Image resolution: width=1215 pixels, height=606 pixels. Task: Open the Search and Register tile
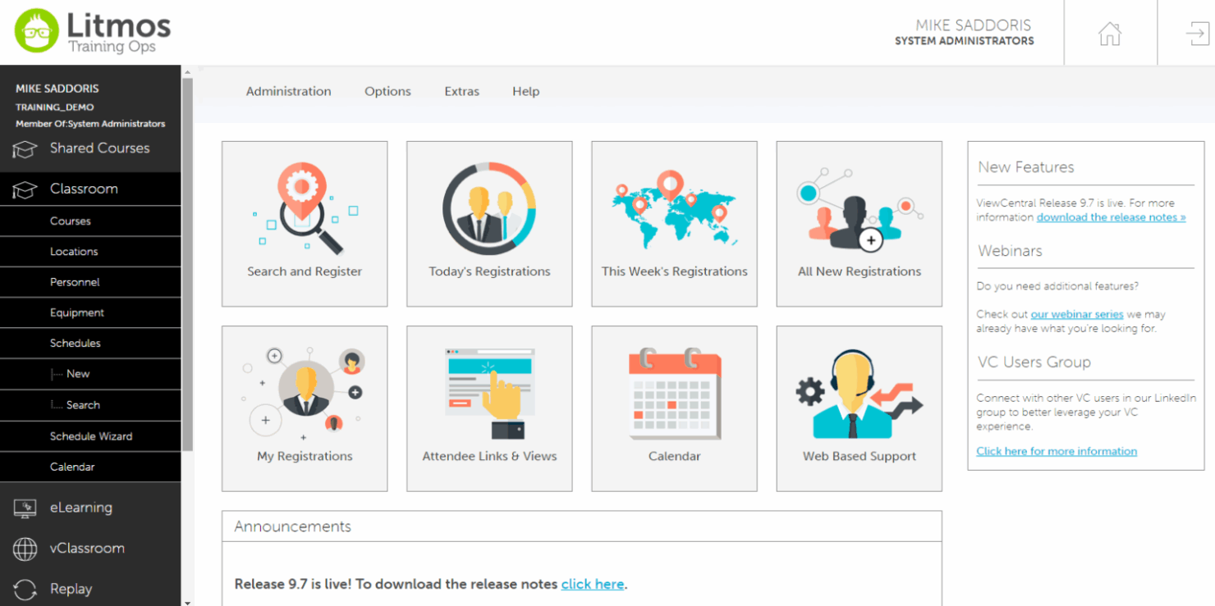coord(305,224)
